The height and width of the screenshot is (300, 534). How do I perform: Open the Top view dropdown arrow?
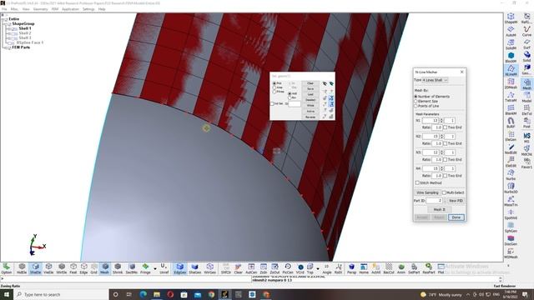pyautogui.click(x=317, y=268)
